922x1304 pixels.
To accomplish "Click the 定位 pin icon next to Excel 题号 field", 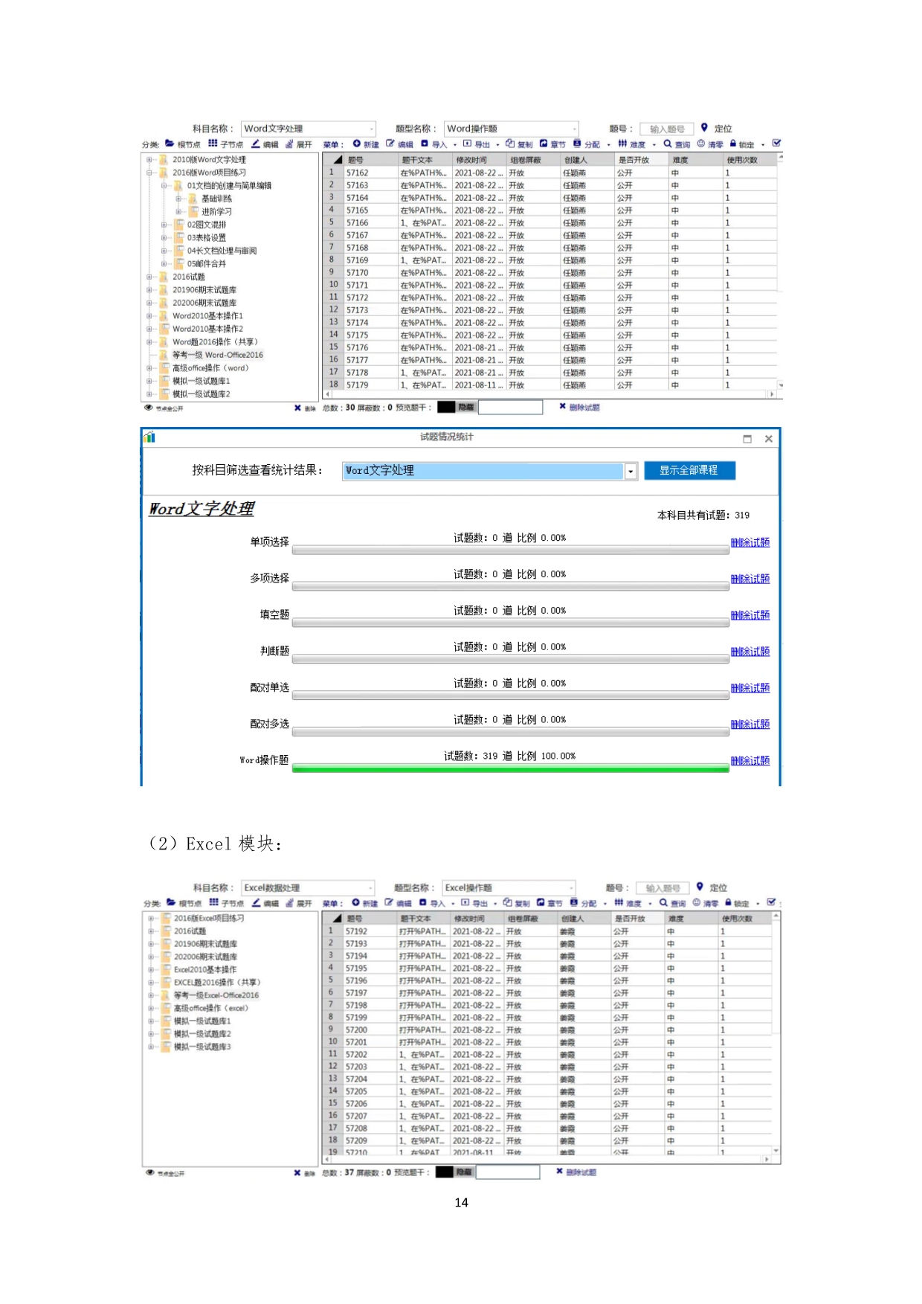I will point(700,887).
